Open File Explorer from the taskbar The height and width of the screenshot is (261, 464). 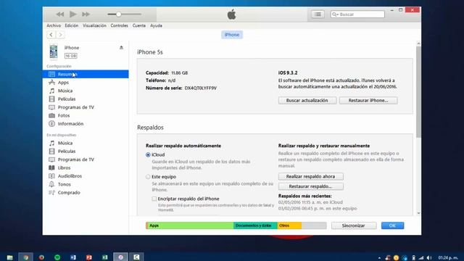(x=9, y=257)
